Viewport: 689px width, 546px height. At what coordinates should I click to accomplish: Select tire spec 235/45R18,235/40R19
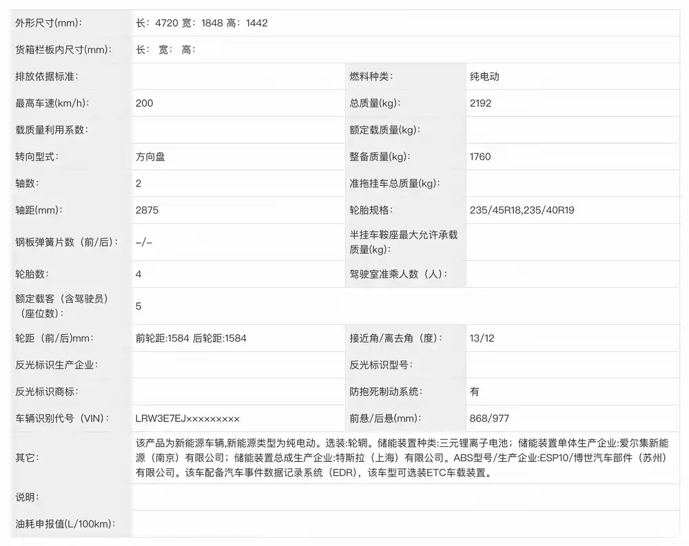(522, 211)
